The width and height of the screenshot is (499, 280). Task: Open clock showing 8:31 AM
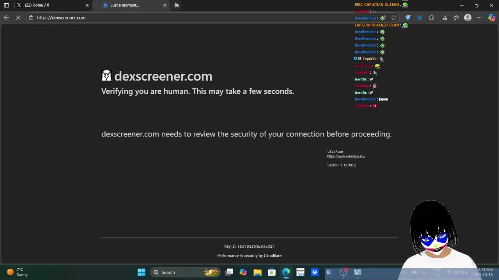483,272
